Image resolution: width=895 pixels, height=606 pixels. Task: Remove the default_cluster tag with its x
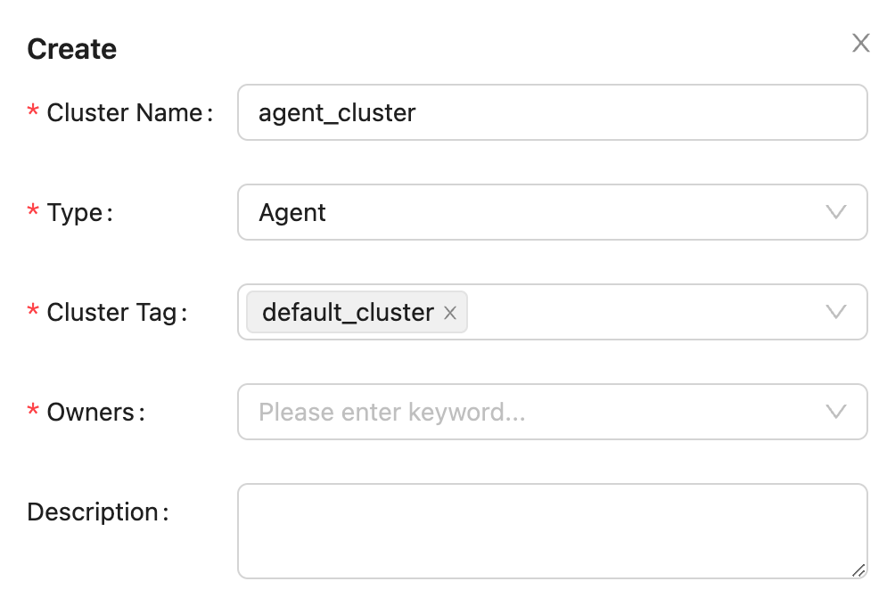450,313
